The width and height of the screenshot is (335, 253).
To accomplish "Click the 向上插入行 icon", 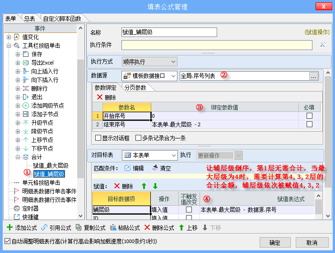I will pos(26,71).
